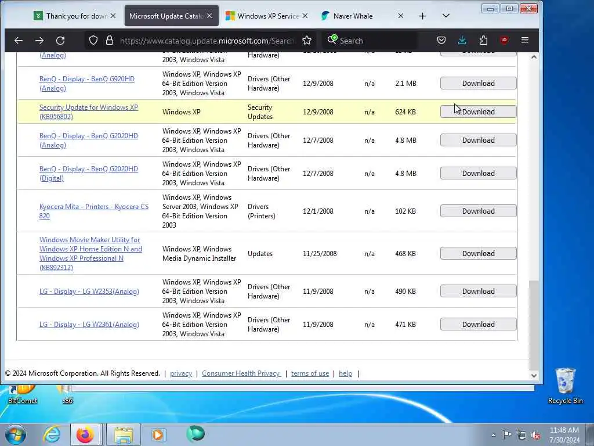Viewport: 594px width, 446px height.
Task: Download BenQ G2020HD (Analog) driver
Action: [478, 141]
